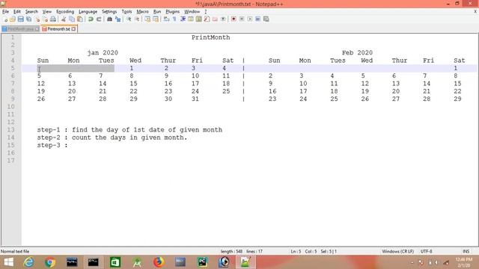Click the Close file toolbar icon

pos(37,19)
